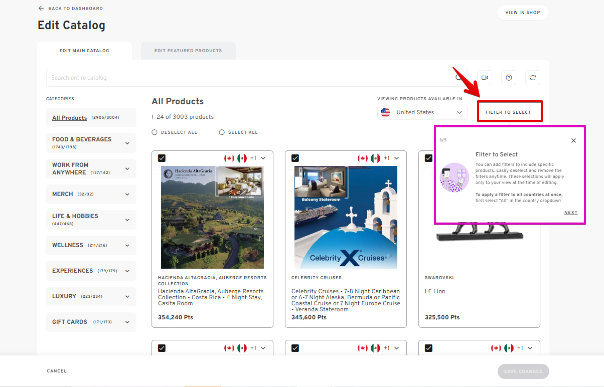This screenshot has height=387, width=604.
Task: Close the Filter to Select tooltip
Action: [573, 141]
